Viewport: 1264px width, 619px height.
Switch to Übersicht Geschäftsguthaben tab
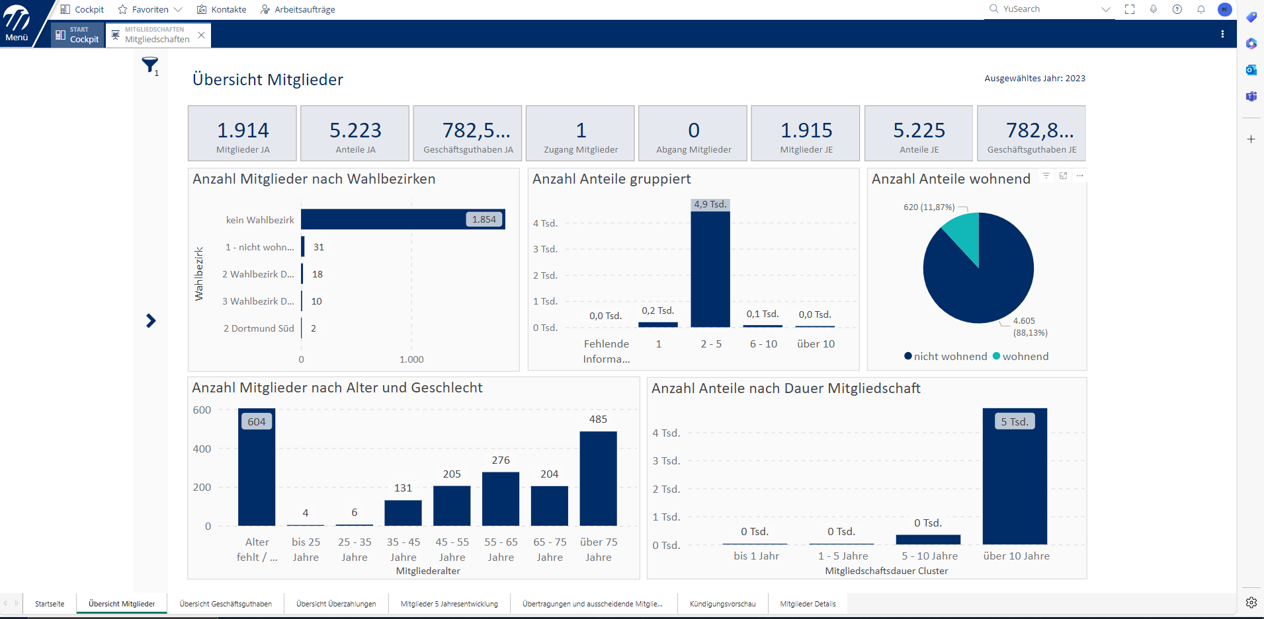click(226, 604)
